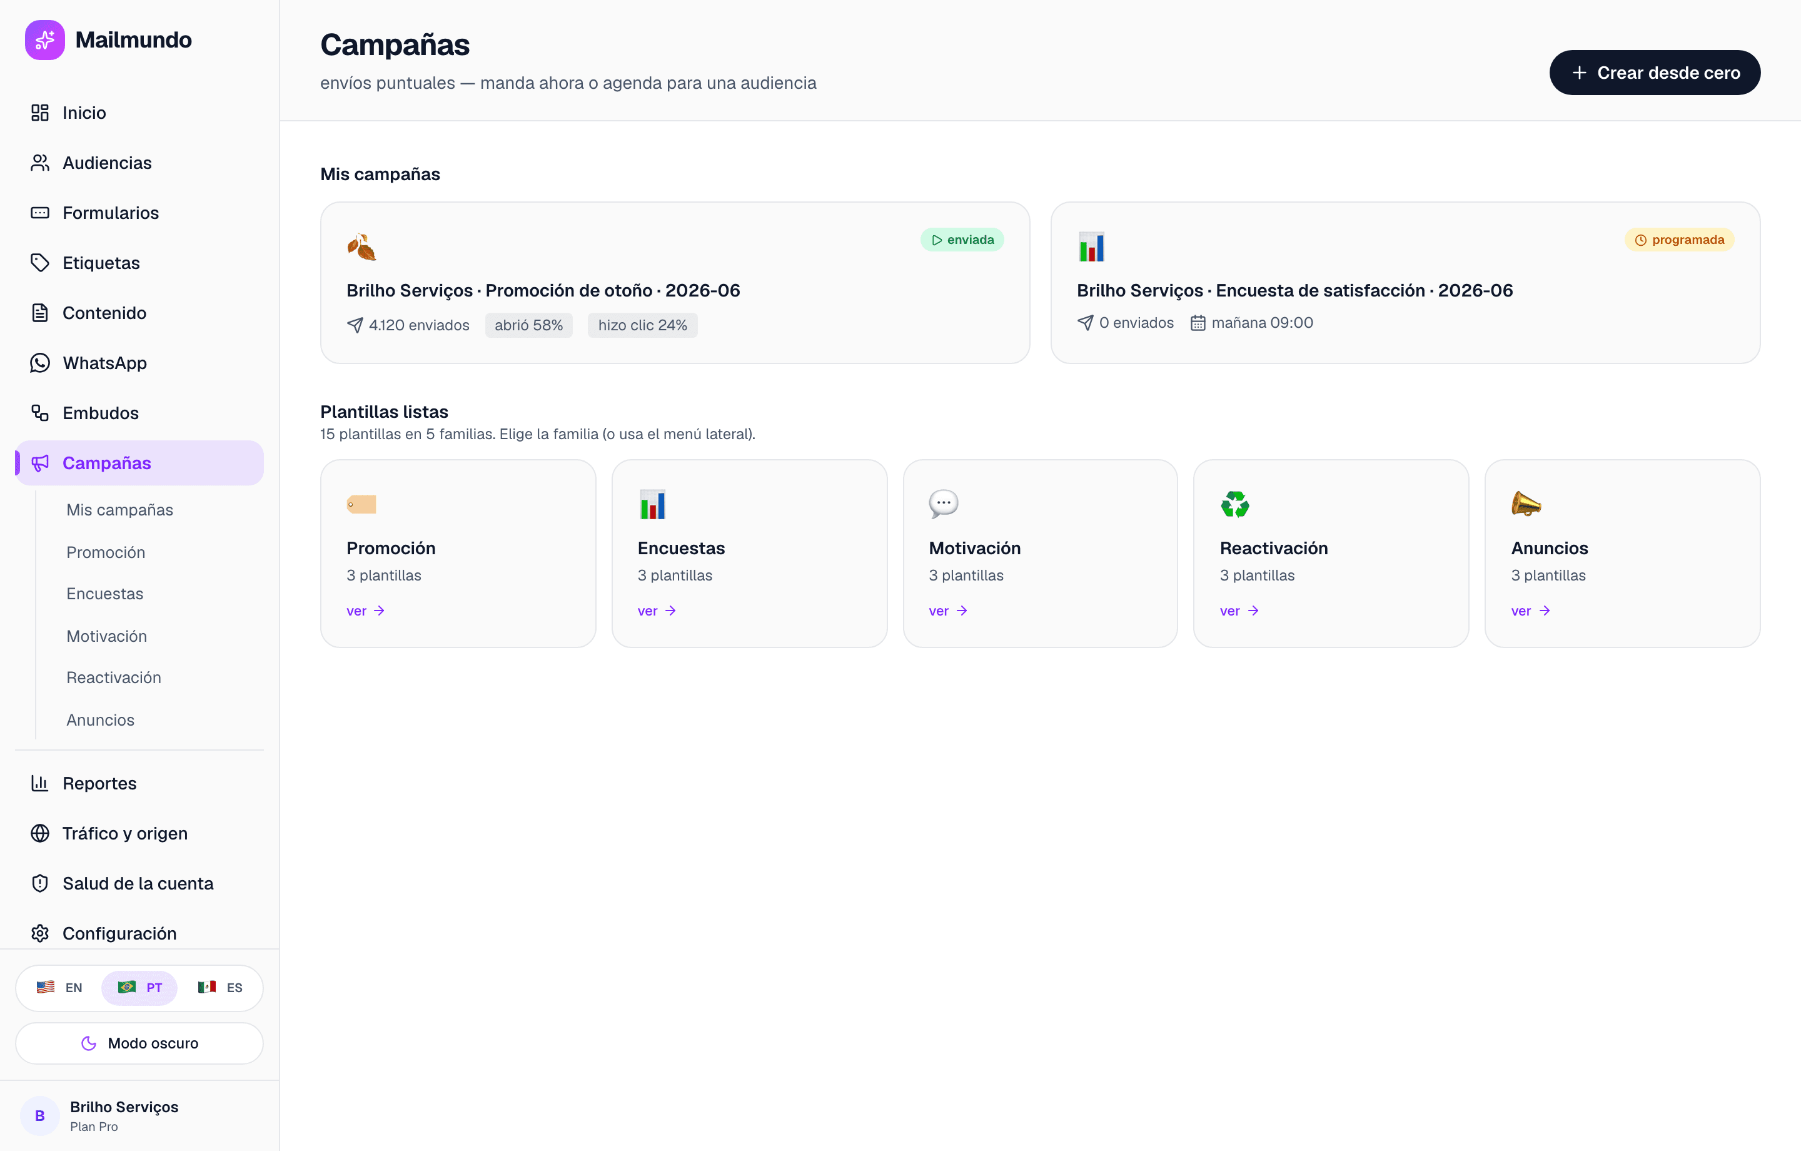This screenshot has width=1801, height=1151.
Task: Collapse the Campañas sidebar section
Action: (140, 464)
